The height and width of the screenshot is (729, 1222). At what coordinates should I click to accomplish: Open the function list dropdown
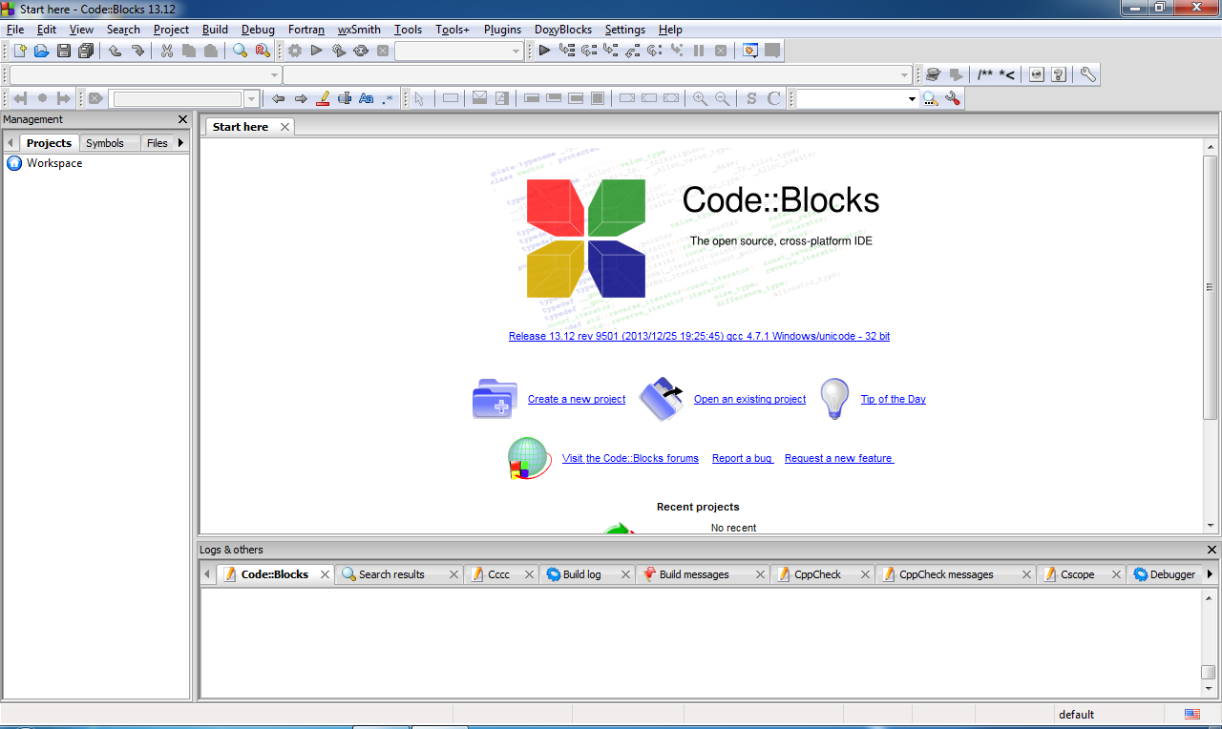[598, 74]
